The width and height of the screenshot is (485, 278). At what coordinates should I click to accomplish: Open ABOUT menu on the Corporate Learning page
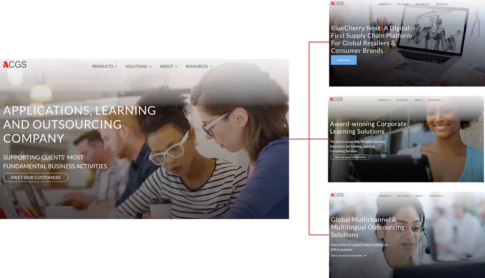(x=419, y=100)
